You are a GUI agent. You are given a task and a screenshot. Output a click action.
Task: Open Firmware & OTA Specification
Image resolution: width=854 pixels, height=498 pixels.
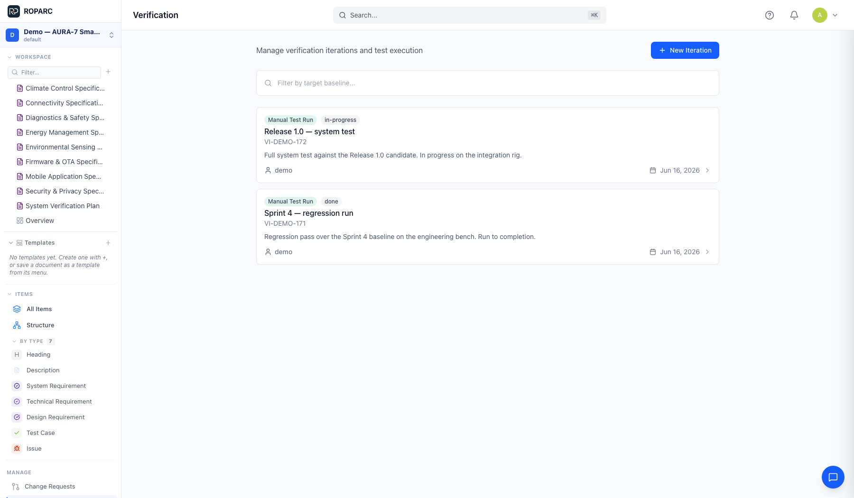pos(60,162)
